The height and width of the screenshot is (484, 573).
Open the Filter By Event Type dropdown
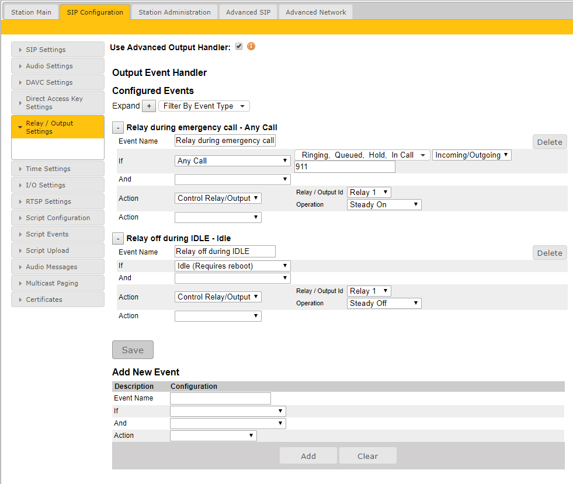tap(204, 106)
